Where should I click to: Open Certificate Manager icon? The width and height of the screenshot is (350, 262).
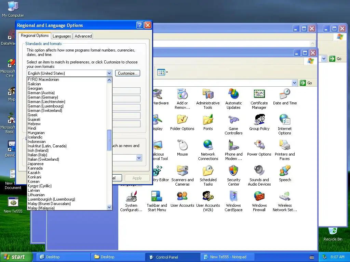[x=259, y=99]
